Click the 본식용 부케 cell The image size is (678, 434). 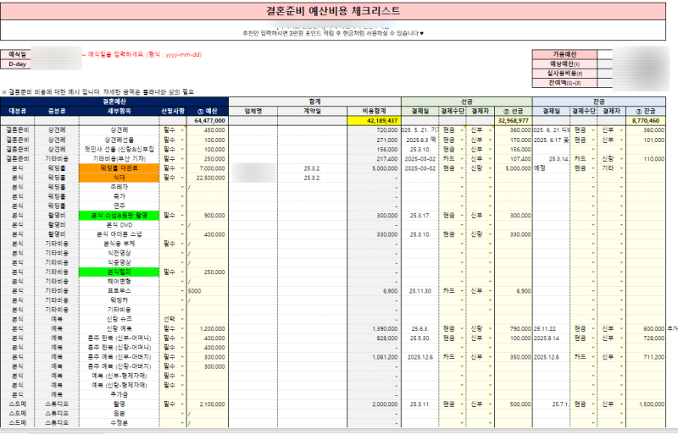point(119,244)
